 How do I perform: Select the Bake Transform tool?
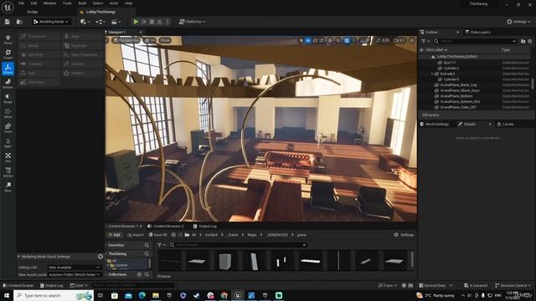[x=82, y=54]
